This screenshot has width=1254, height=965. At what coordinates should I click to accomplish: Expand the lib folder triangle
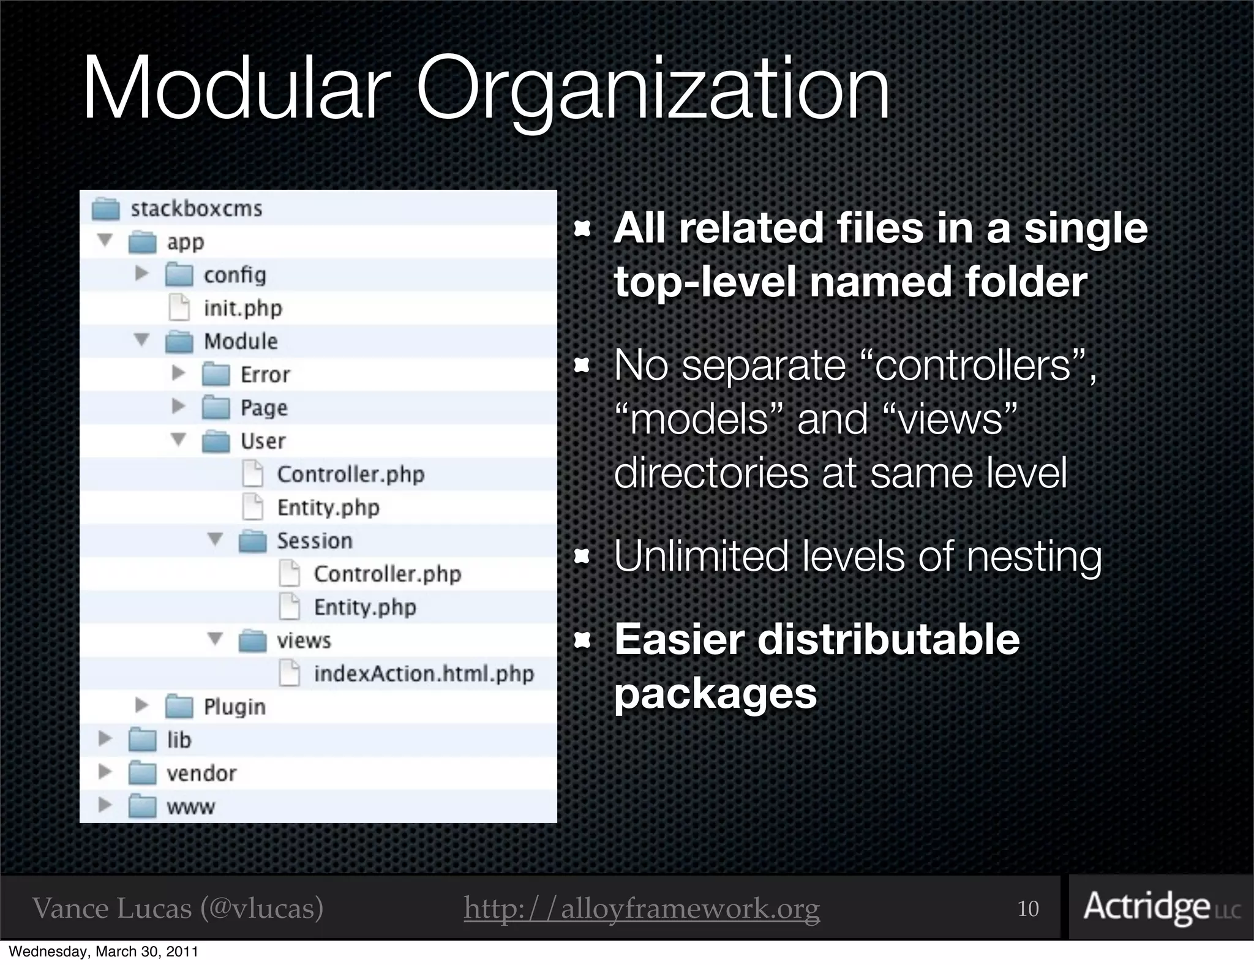click(105, 739)
